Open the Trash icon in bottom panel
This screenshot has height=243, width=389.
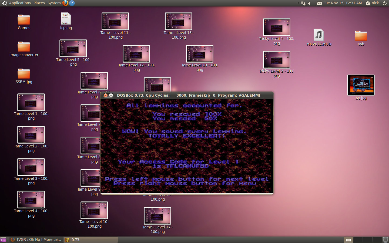point(385,239)
